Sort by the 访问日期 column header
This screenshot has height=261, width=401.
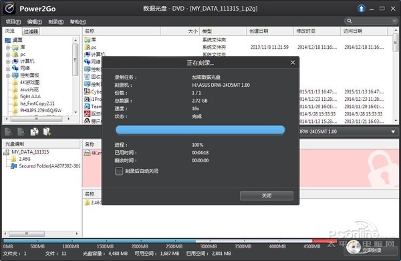click(364, 31)
